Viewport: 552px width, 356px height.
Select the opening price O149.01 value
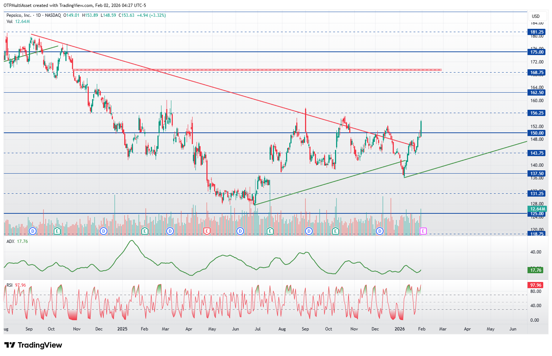pos(71,15)
